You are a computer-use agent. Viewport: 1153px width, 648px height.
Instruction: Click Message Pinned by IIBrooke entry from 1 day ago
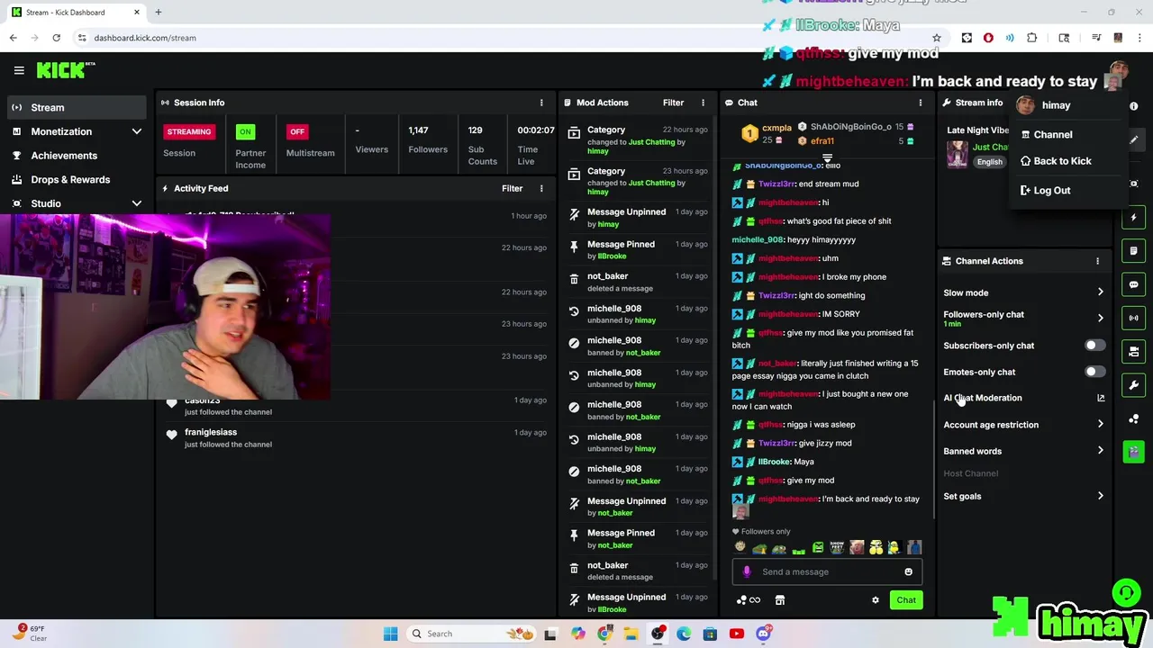click(x=638, y=250)
